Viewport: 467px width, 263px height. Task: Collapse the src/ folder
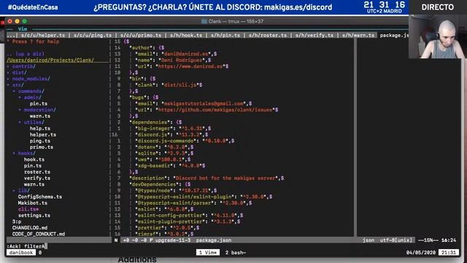[18, 85]
